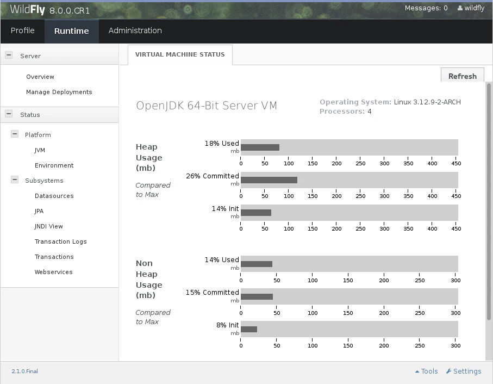The width and height of the screenshot is (493, 384).
Task: Click the wildfly user icon
Action: tap(460, 8)
